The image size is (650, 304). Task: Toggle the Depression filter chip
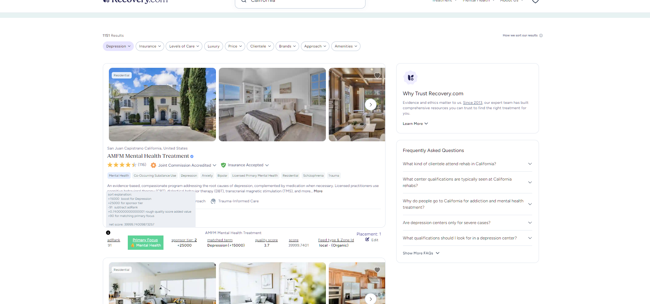tap(118, 46)
